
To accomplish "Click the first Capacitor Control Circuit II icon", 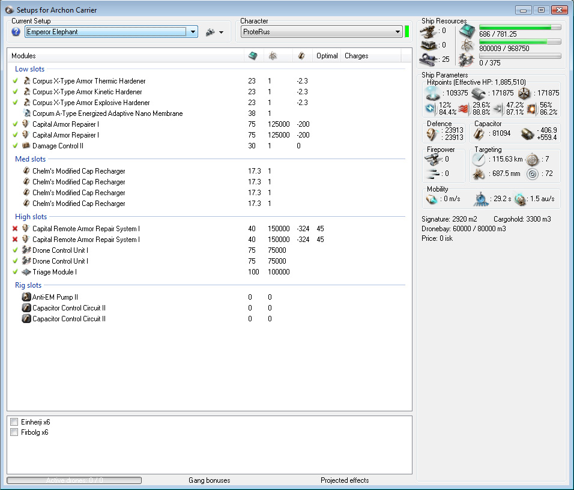I will tap(26, 308).
